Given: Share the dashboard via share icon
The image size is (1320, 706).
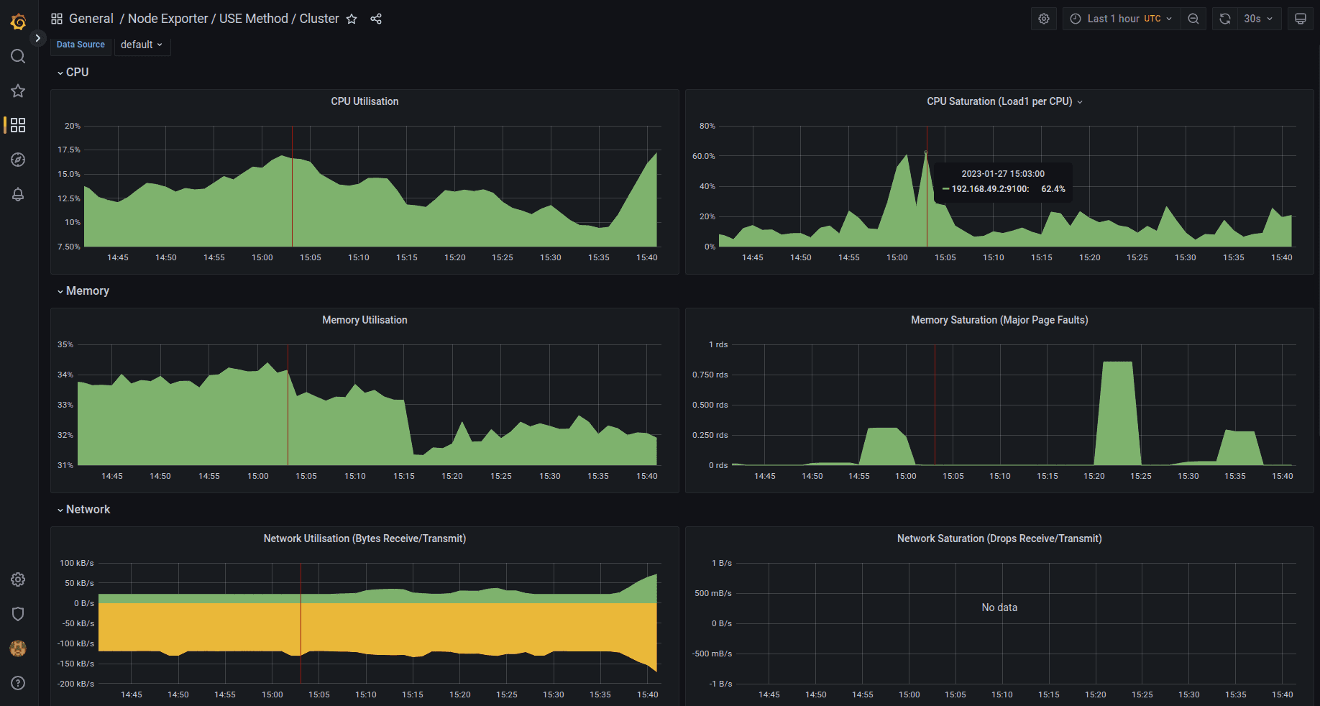Looking at the screenshot, I should tap(376, 19).
